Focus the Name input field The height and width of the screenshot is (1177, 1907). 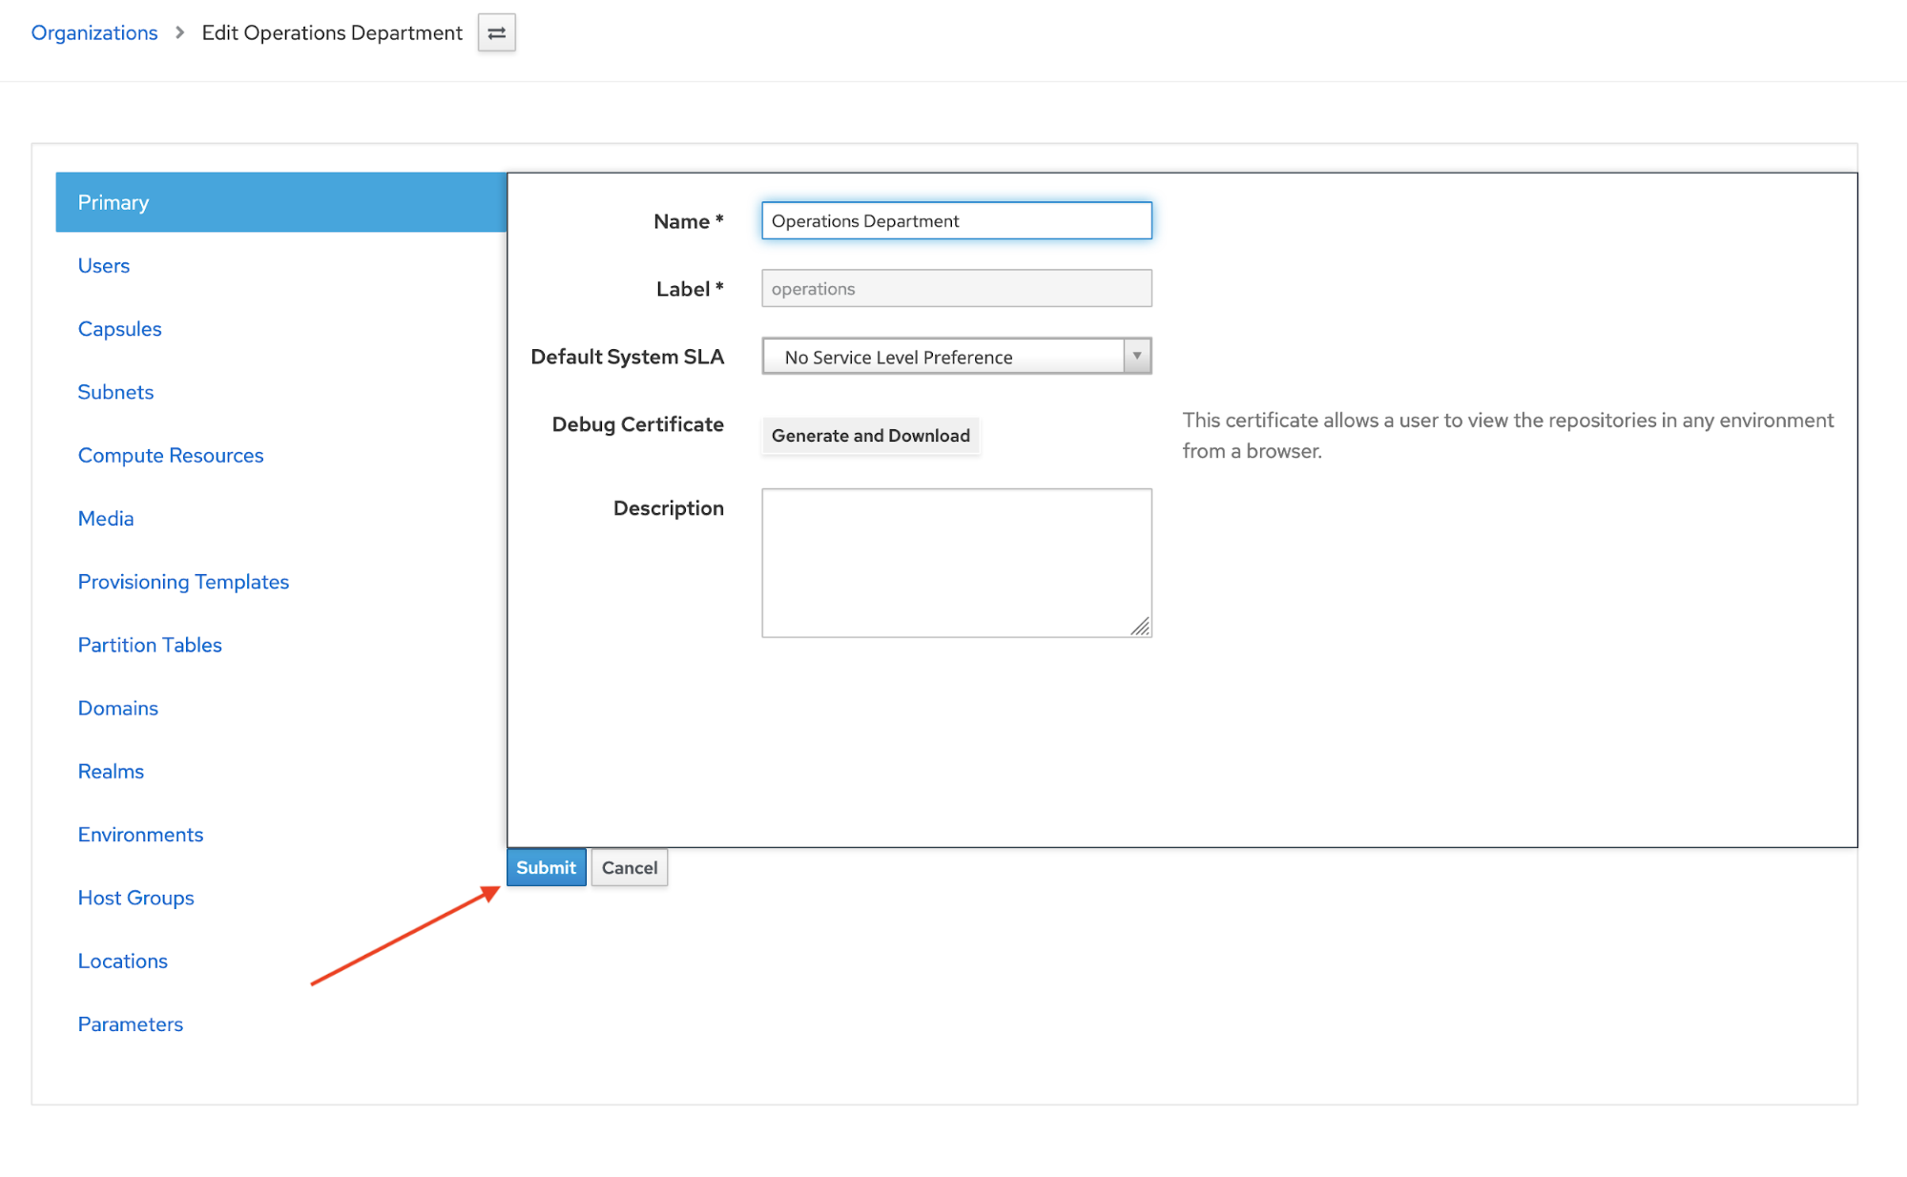coord(956,221)
